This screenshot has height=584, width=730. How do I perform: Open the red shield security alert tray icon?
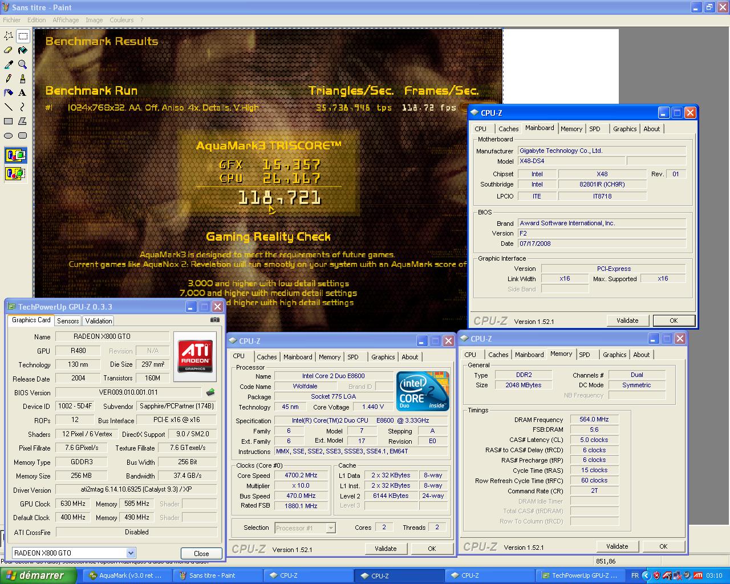click(x=656, y=575)
